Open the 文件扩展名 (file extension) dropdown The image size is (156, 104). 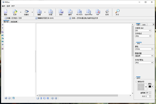(x=144, y=63)
